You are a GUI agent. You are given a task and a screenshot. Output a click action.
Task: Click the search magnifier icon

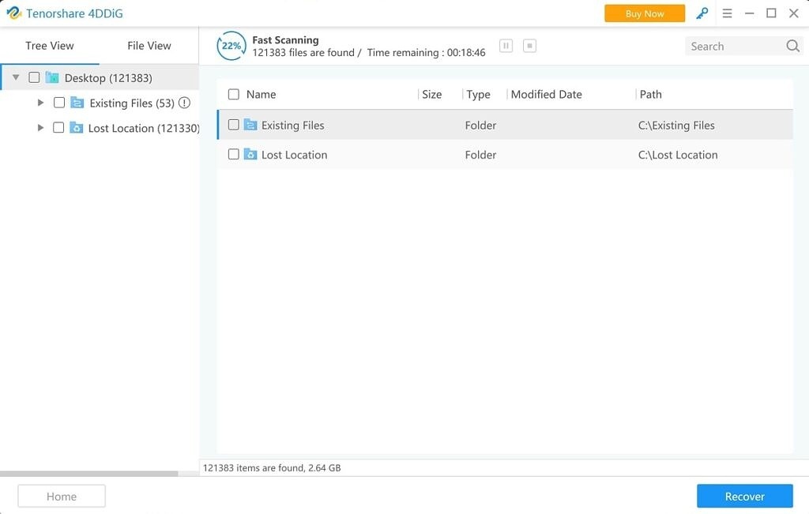pos(792,46)
